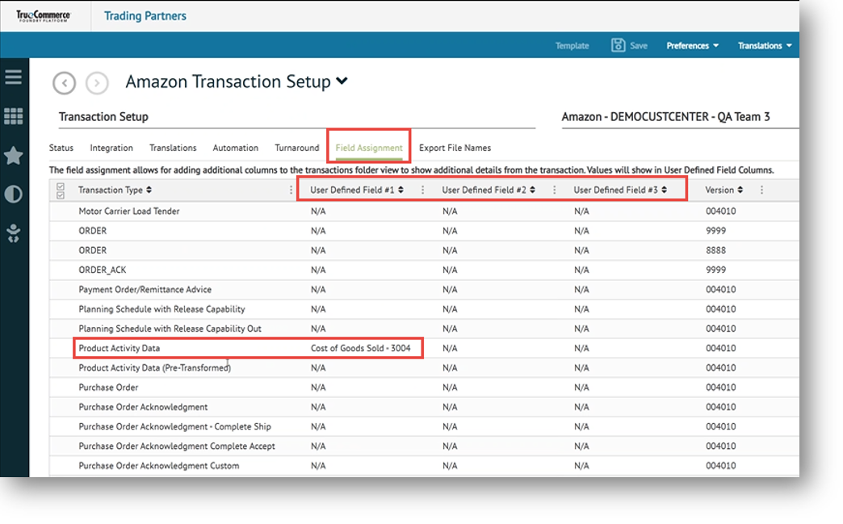Select the Field Assignment tab
This screenshot has width=843, height=524.
click(369, 148)
